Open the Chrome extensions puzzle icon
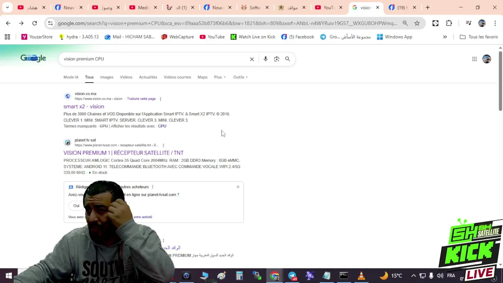 pyautogui.click(x=449, y=23)
